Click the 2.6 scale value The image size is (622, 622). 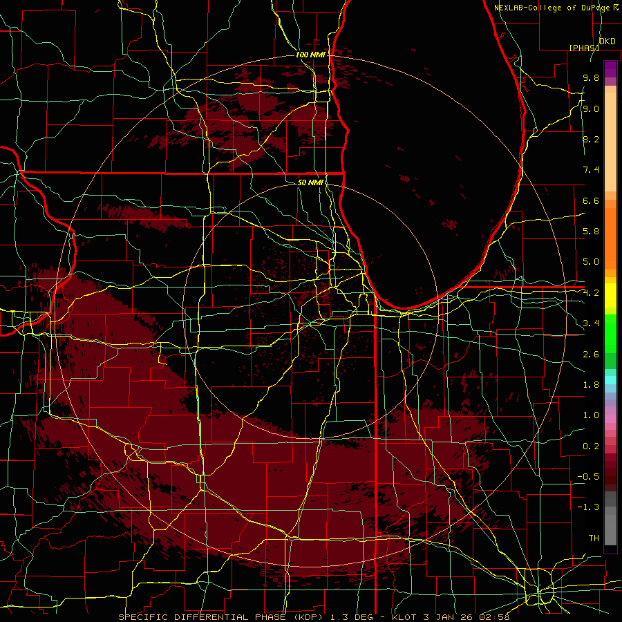coord(591,354)
